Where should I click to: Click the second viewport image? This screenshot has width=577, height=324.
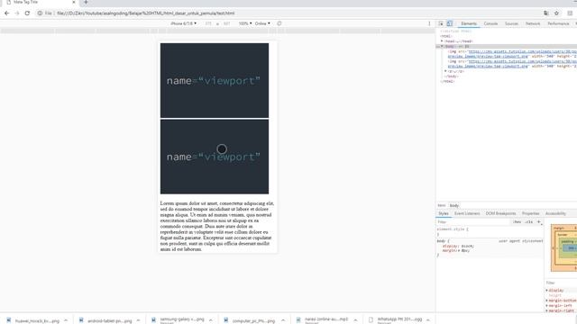[x=215, y=157]
